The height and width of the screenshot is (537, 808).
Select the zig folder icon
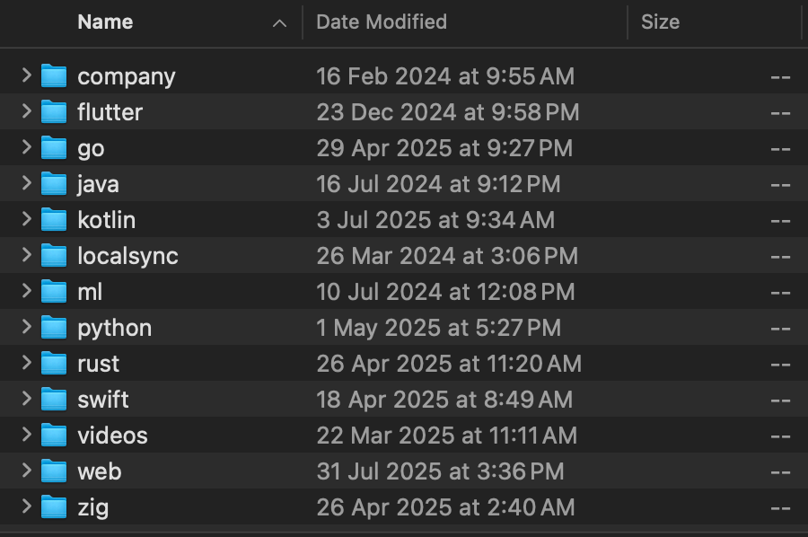pos(54,507)
